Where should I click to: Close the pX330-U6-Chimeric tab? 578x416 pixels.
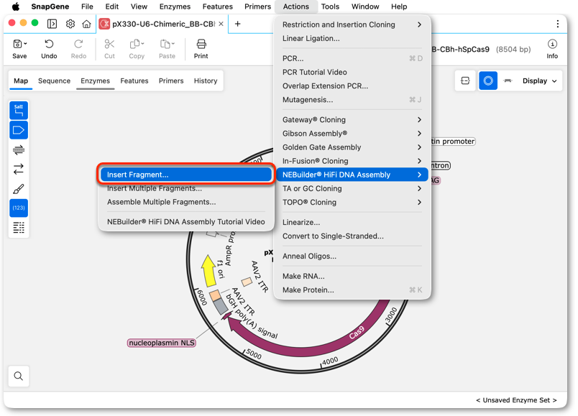221,24
